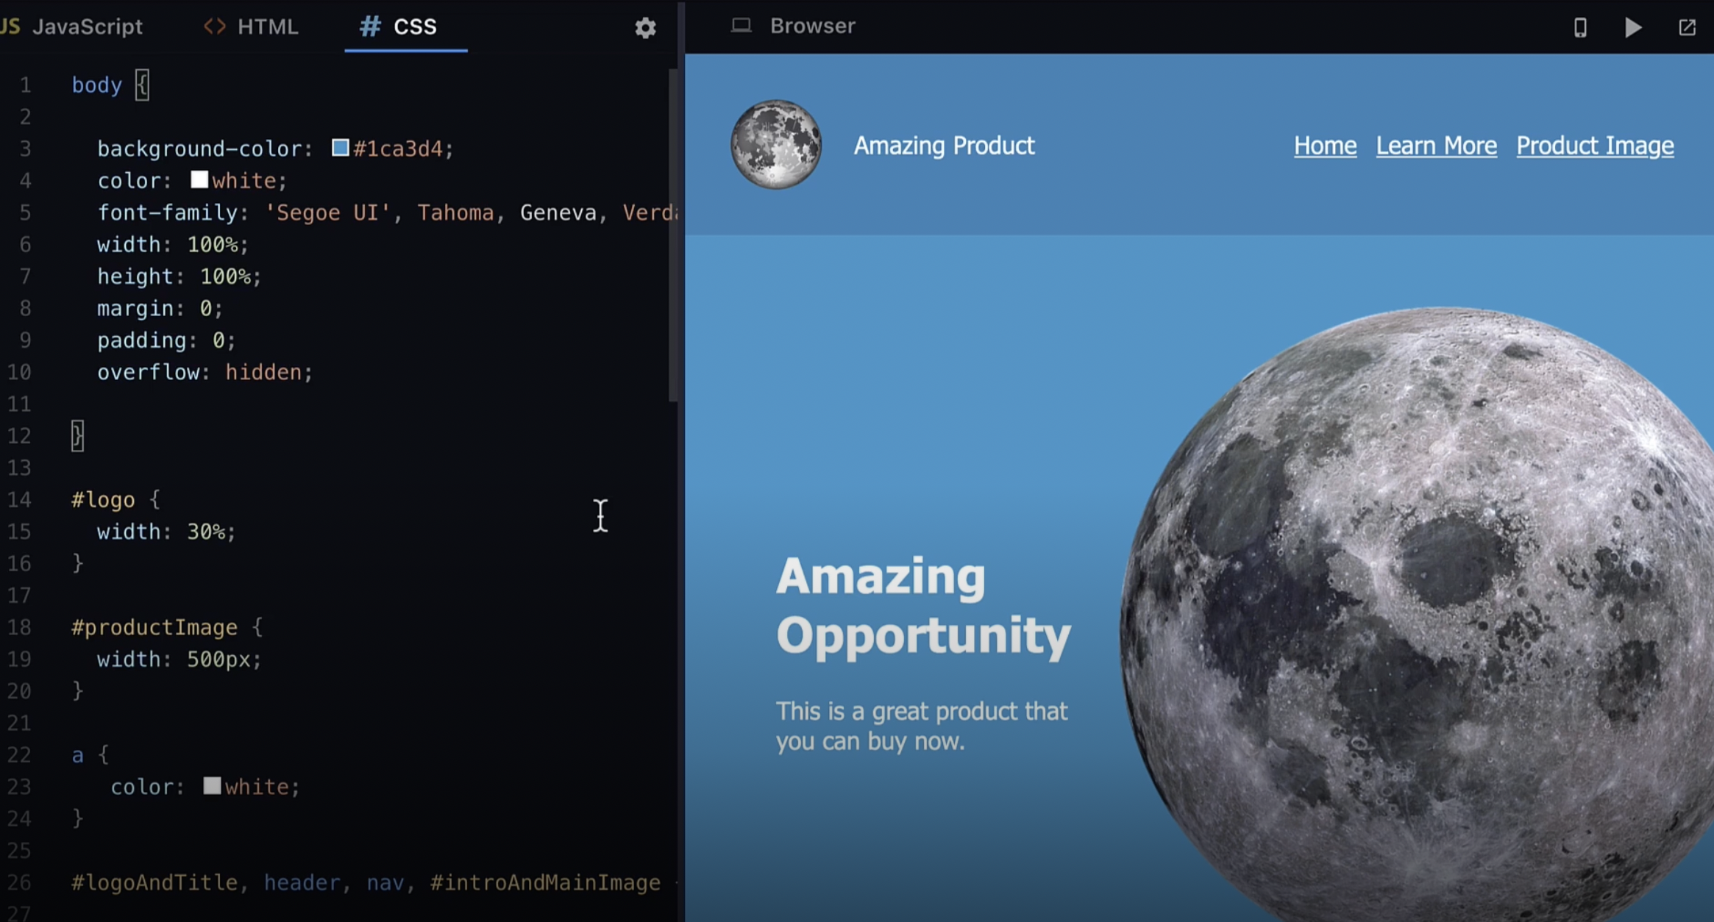Switch to the HTML tab
1714x922 pixels.
[x=251, y=26]
